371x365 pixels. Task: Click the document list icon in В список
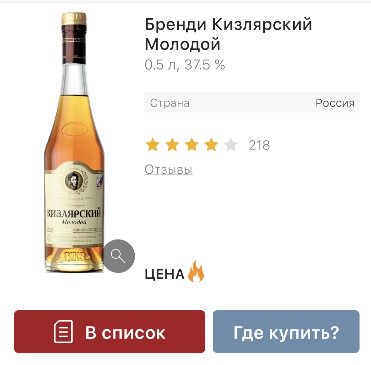coord(63,331)
